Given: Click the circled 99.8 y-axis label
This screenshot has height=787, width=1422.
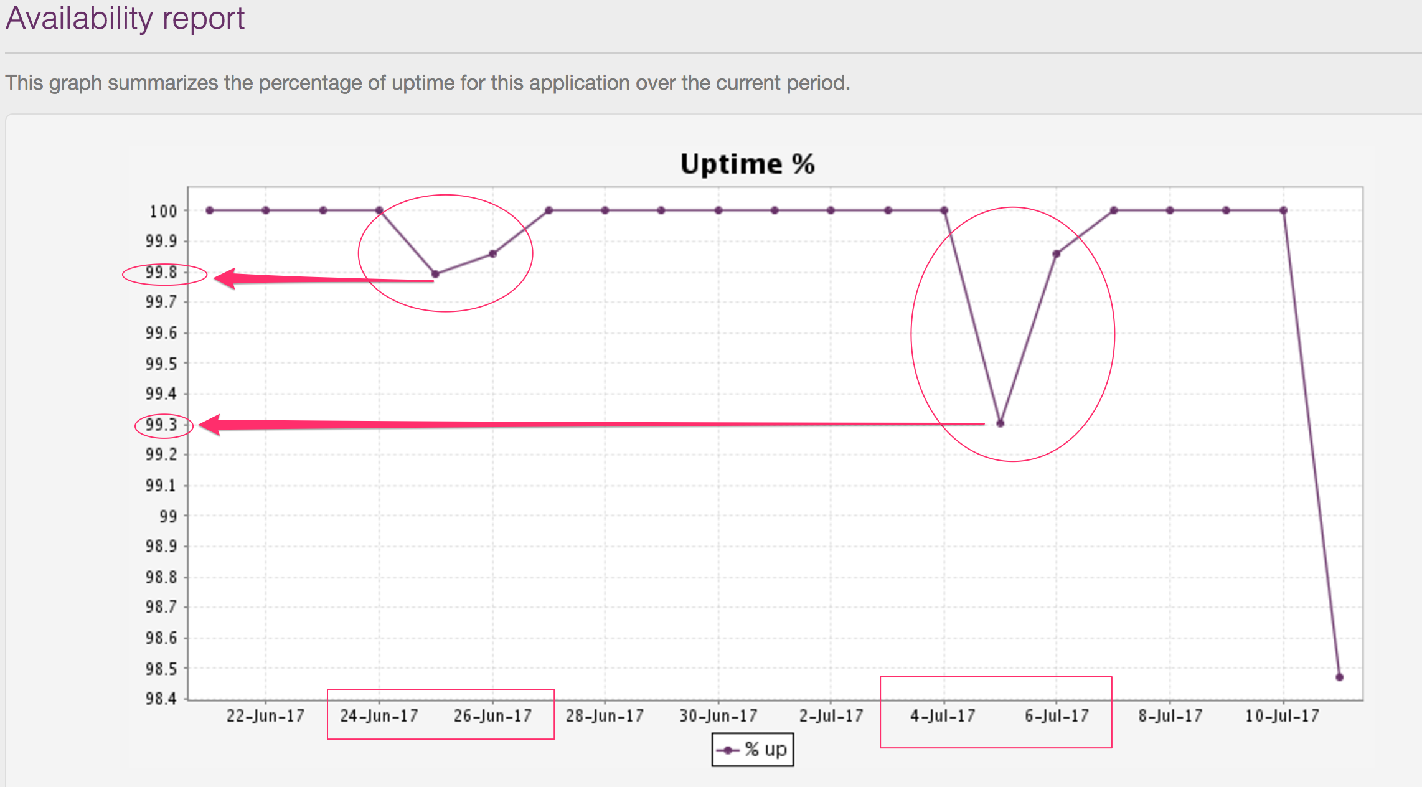Looking at the screenshot, I should pyautogui.click(x=162, y=273).
